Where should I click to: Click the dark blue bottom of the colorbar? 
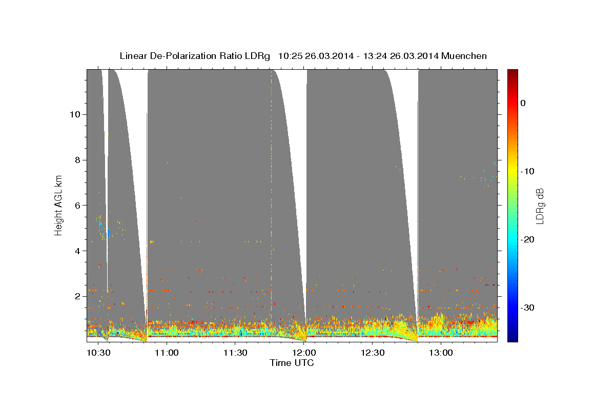(x=512, y=337)
